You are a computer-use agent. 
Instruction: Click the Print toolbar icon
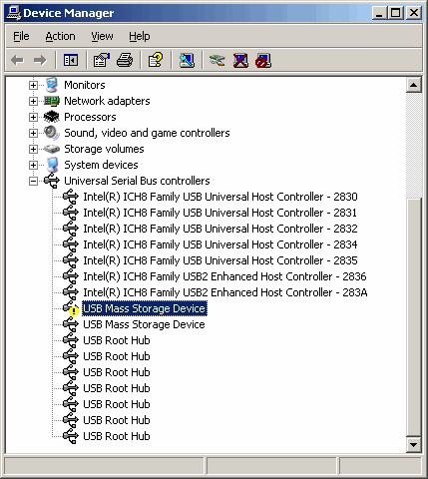[x=125, y=60]
